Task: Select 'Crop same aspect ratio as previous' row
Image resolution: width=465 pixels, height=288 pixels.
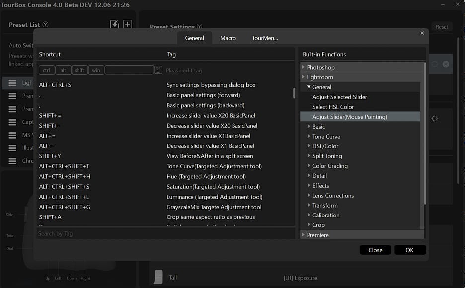Action: coord(165,217)
